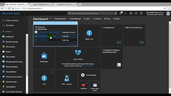Select Dashboard in the favorites sidebar
Viewport: 171px width, 96px height.
[x=10, y=37]
